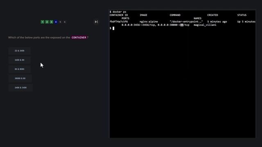Click port mapping 0.0.0.0:38080->80/tcp
Viewport: 262px width, 147px height.
tap(174, 25)
